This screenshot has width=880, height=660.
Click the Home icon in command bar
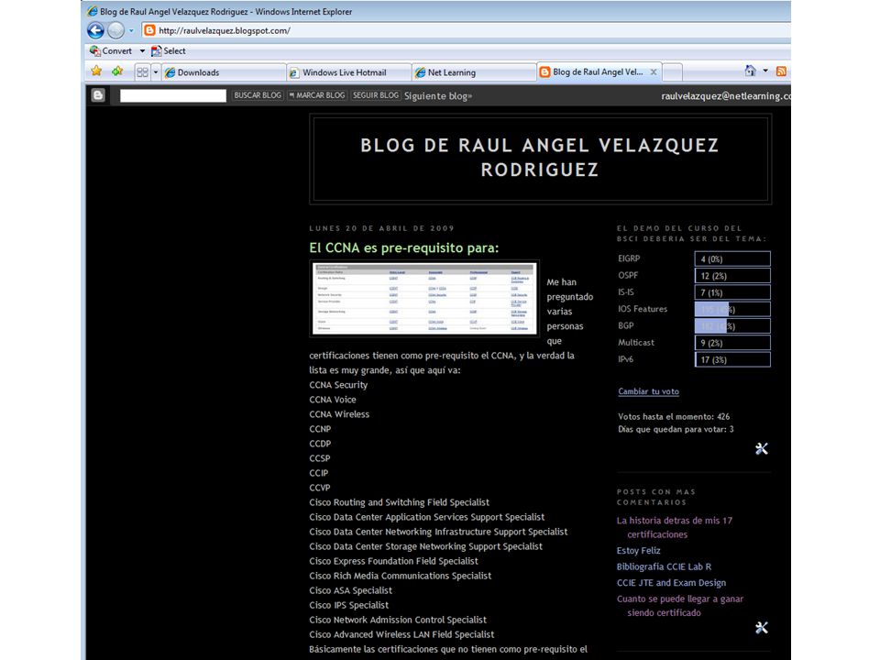(x=751, y=71)
